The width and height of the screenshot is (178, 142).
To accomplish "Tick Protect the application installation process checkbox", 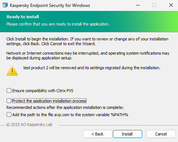I will [9, 101].
